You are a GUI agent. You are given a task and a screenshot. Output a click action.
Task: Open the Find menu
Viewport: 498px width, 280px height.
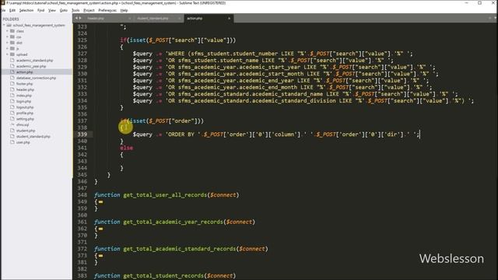pos(41,10)
